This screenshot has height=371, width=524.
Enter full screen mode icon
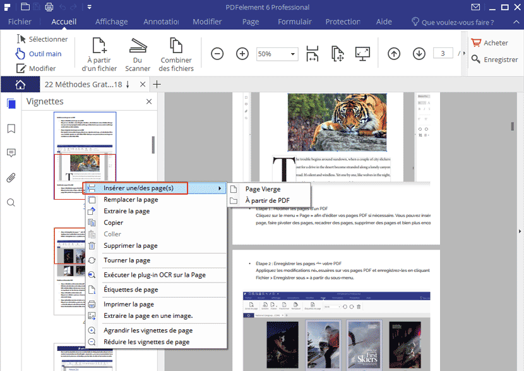point(362,54)
